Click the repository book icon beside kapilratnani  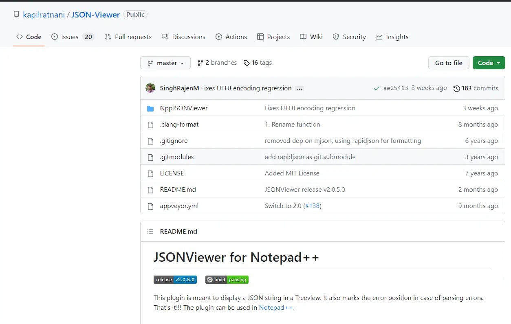[x=16, y=14]
